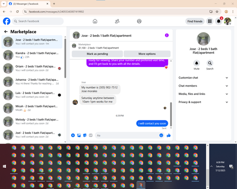
Task: Click the browser address bar URL
Action: click(x=56, y=11)
